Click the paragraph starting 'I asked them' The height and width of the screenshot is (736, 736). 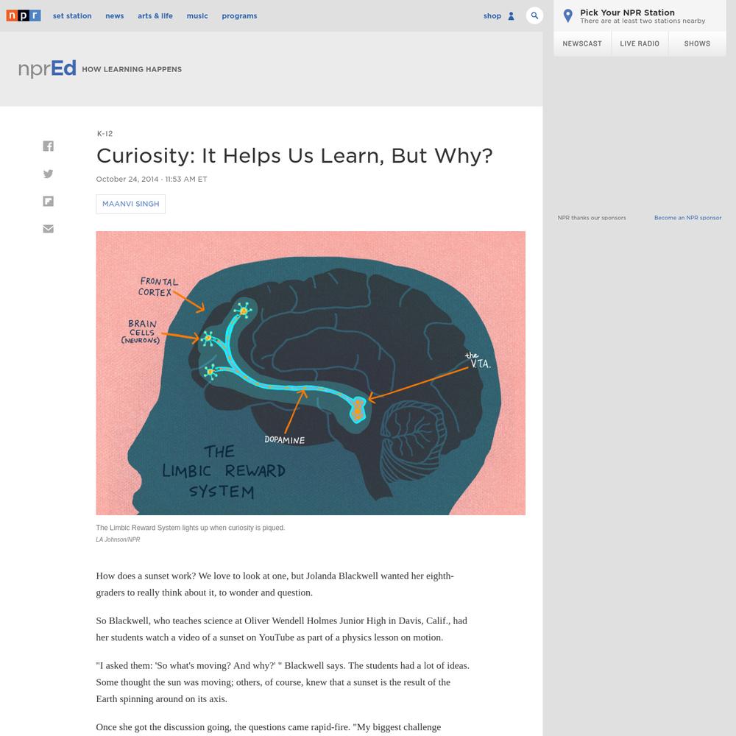[283, 682]
